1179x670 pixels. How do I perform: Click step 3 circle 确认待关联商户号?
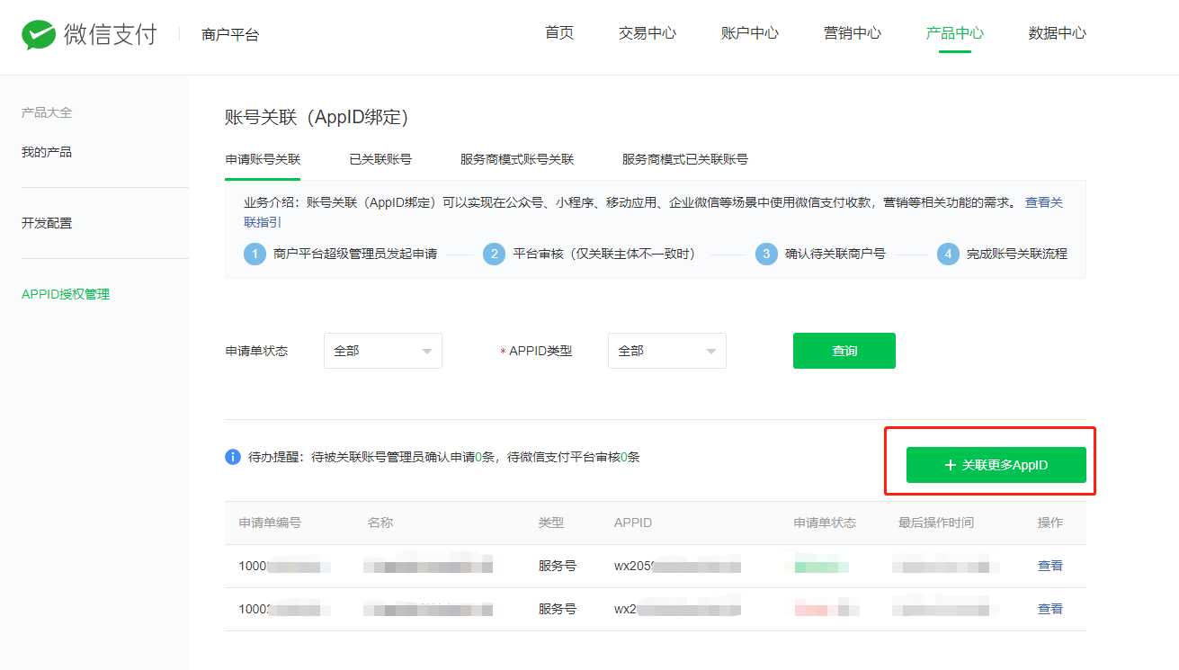(766, 254)
